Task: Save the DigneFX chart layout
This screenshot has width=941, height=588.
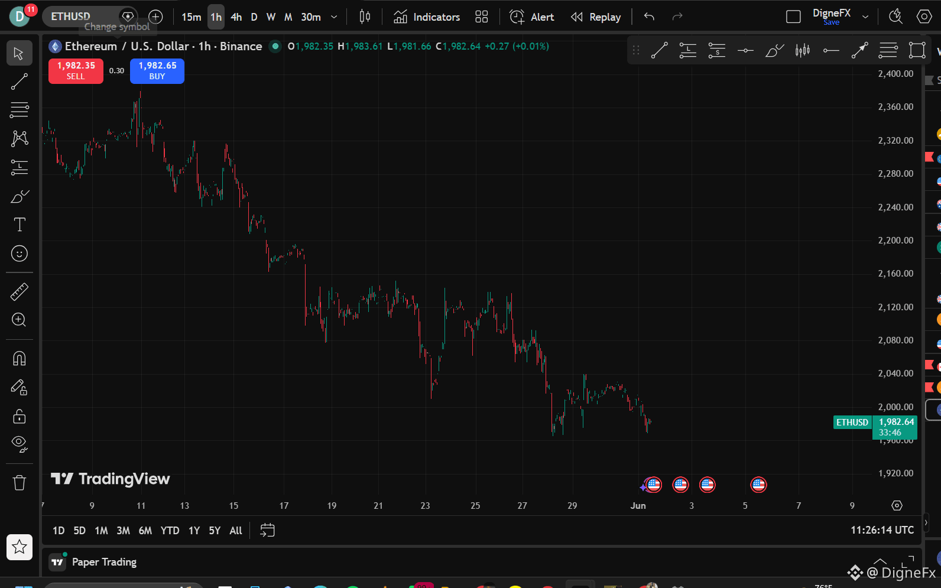Action: pos(831,22)
